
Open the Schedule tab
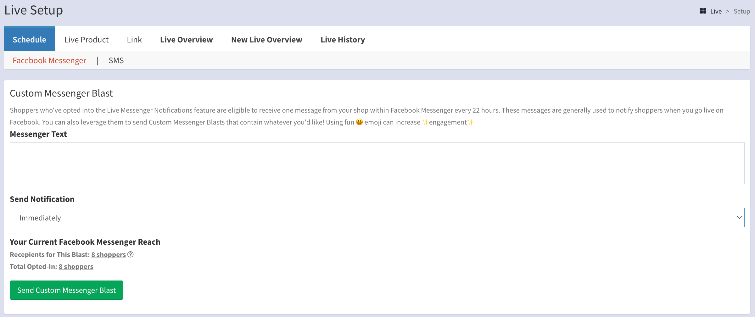pyautogui.click(x=29, y=39)
